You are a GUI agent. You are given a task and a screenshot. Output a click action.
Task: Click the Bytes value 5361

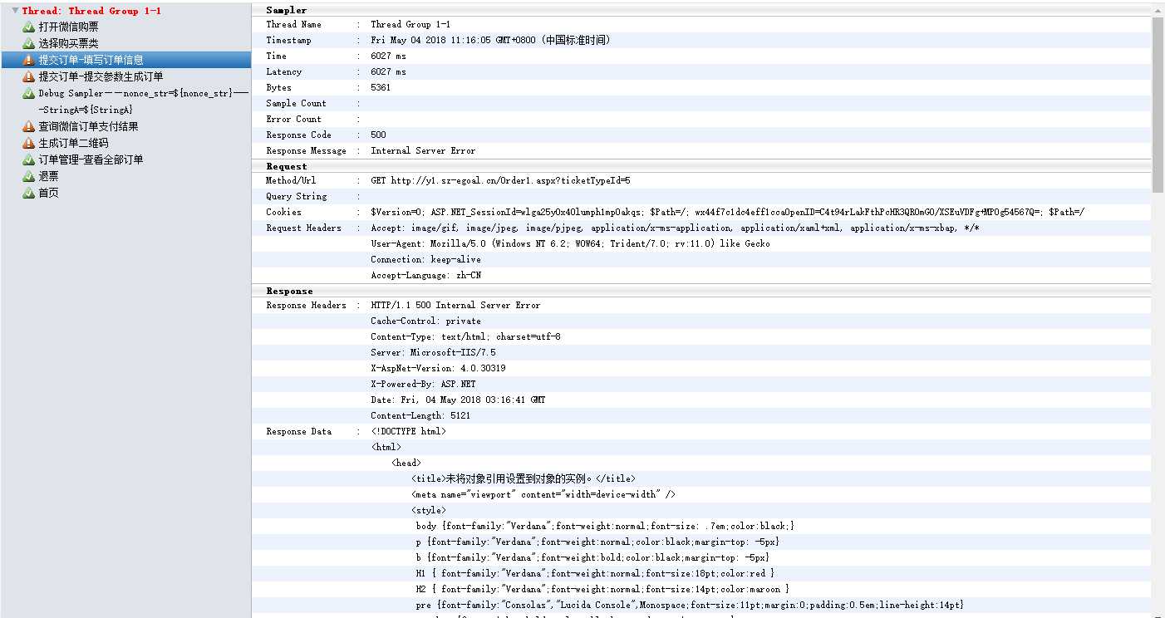[381, 87]
